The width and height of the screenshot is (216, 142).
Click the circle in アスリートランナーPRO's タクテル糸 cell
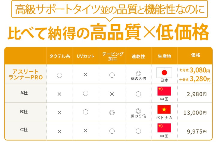(x=59, y=75)
